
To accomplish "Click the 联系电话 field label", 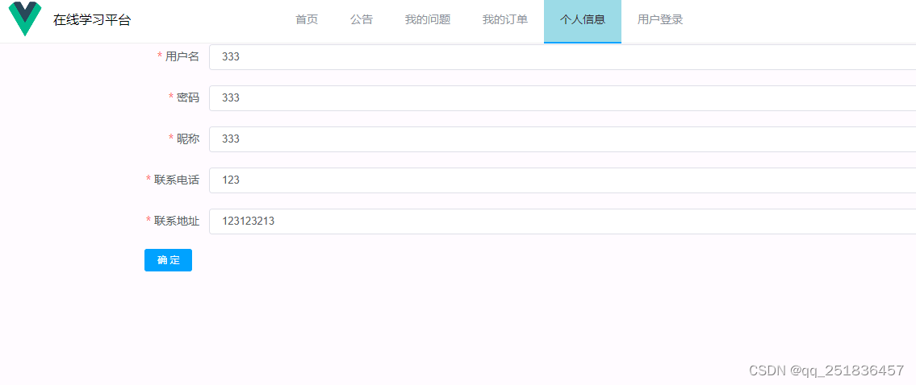I will (177, 180).
